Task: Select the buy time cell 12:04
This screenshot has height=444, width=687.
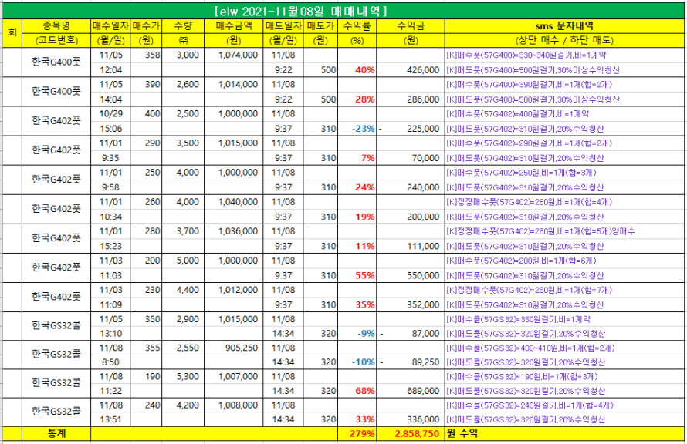Action: [x=111, y=70]
